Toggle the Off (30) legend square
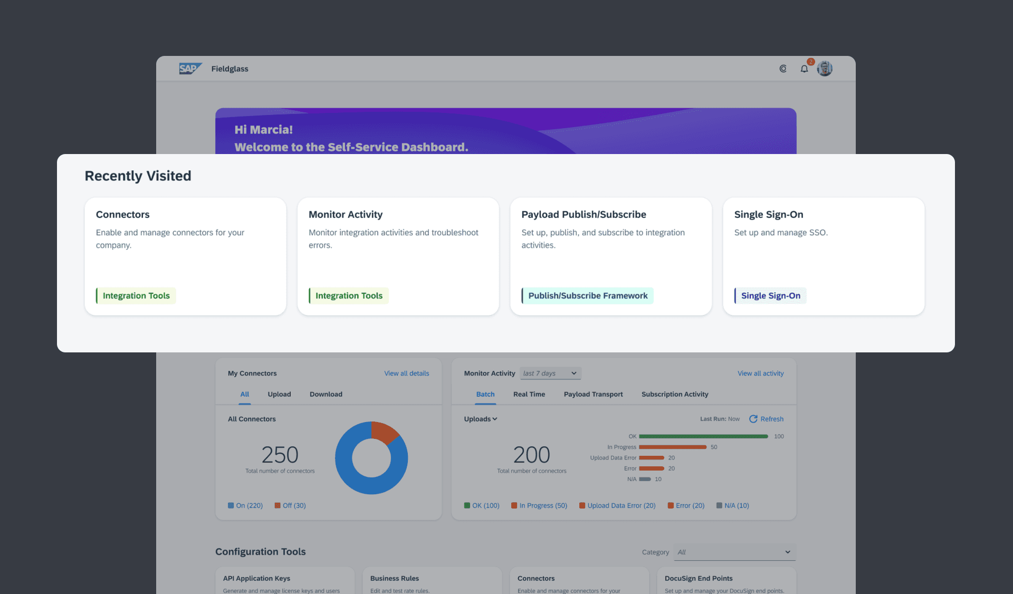Image resolution: width=1013 pixels, height=594 pixels. click(x=278, y=505)
